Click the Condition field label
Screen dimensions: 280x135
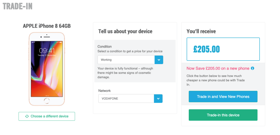(105, 46)
